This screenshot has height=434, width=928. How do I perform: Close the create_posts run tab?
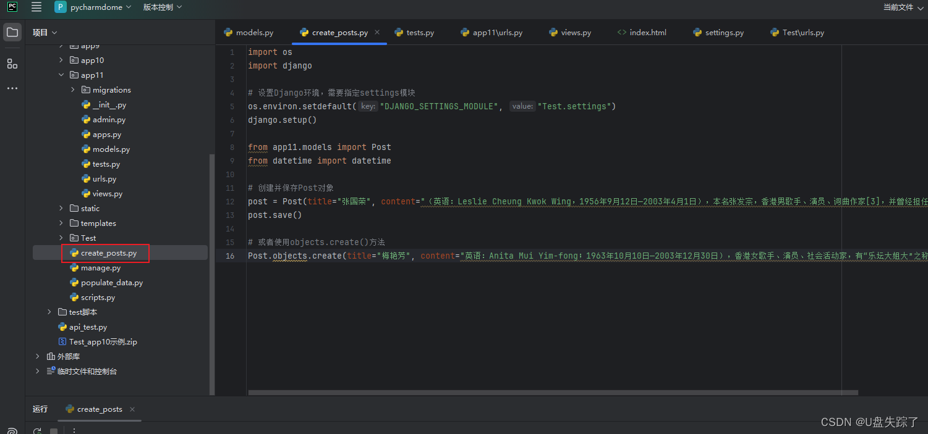(x=132, y=409)
